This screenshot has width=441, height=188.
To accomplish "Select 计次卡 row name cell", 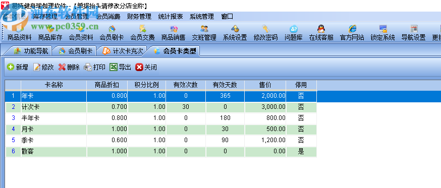I will 53,107.
